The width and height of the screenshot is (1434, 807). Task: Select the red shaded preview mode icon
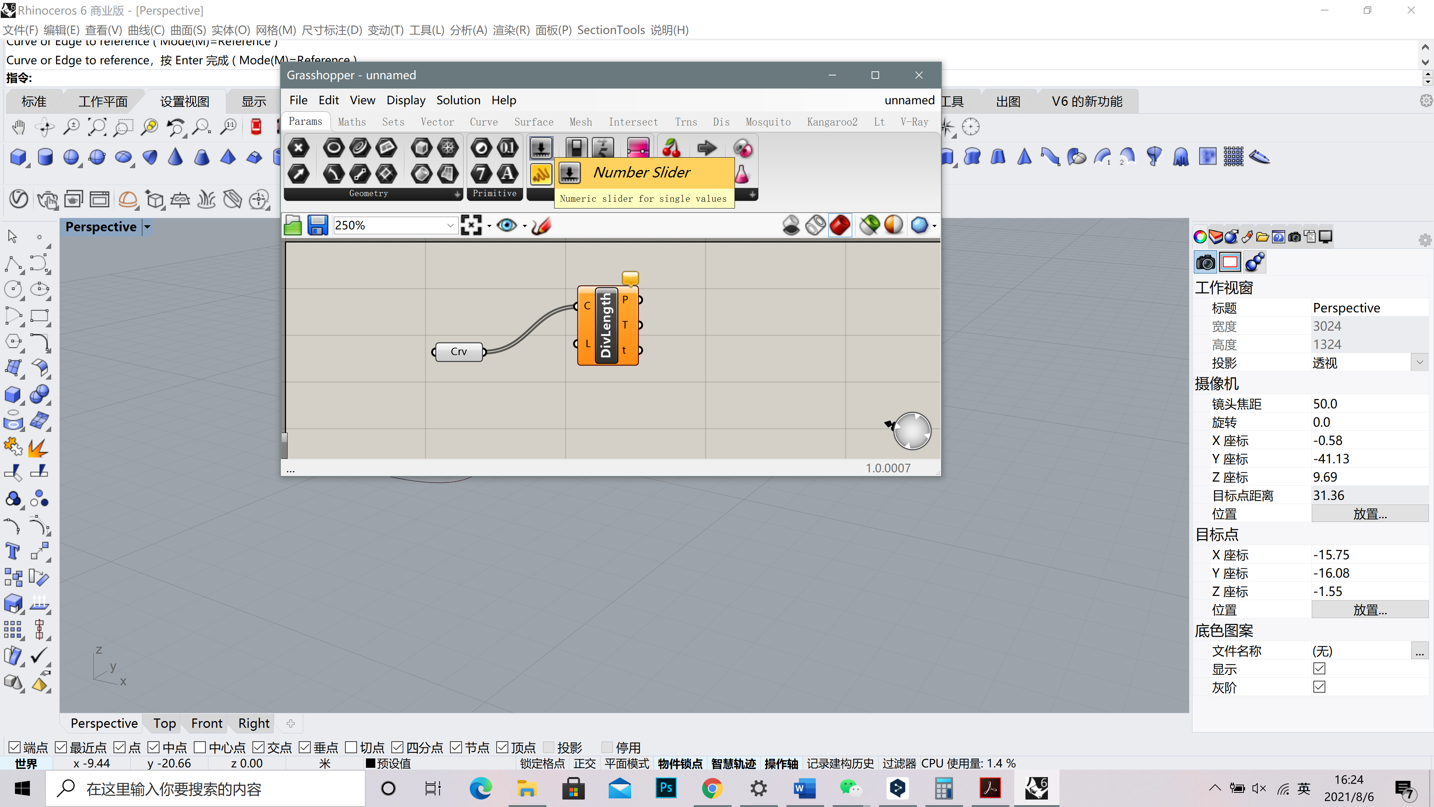(x=839, y=226)
